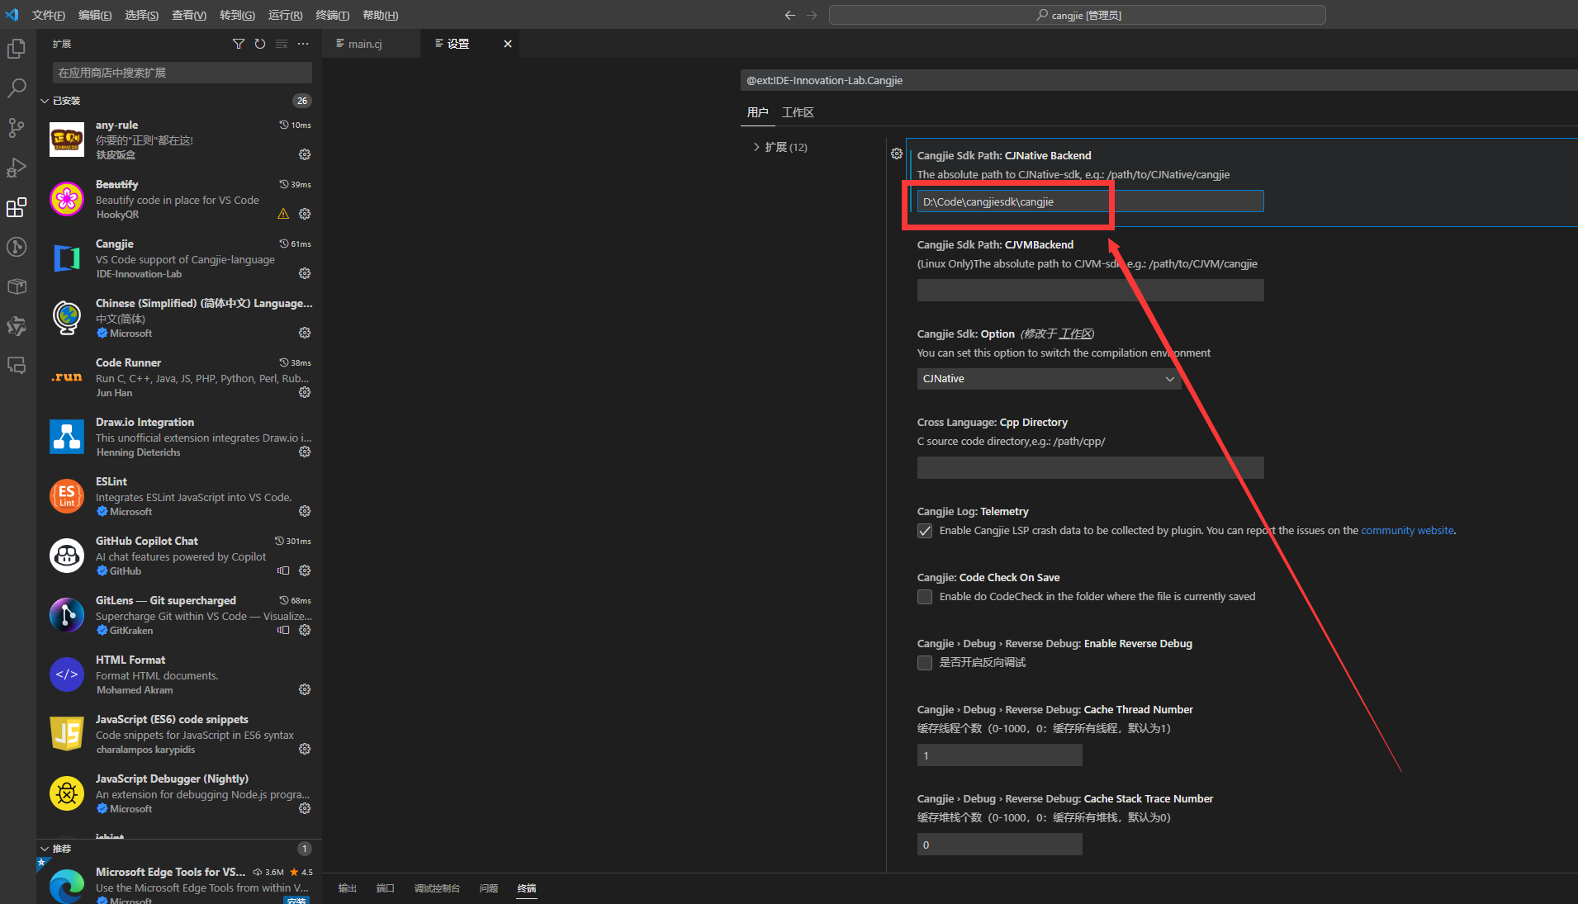
Task: Close the 设置 settings tab
Action: point(508,44)
